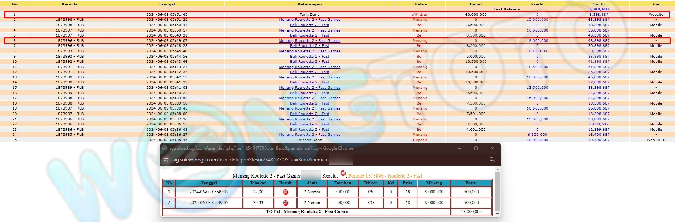Click the Tebakan header in popup table

(x=258, y=183)
